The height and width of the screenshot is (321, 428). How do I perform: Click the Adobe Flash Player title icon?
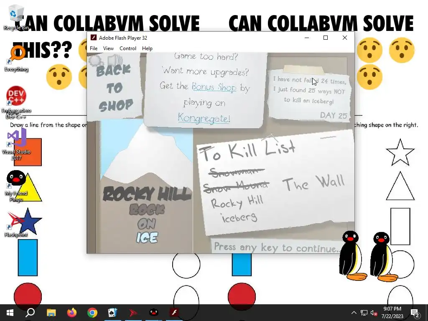(94, 38)
